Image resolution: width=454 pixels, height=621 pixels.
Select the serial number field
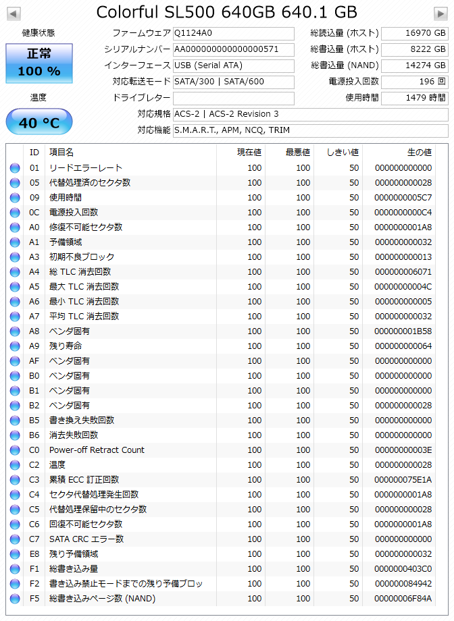234,49
